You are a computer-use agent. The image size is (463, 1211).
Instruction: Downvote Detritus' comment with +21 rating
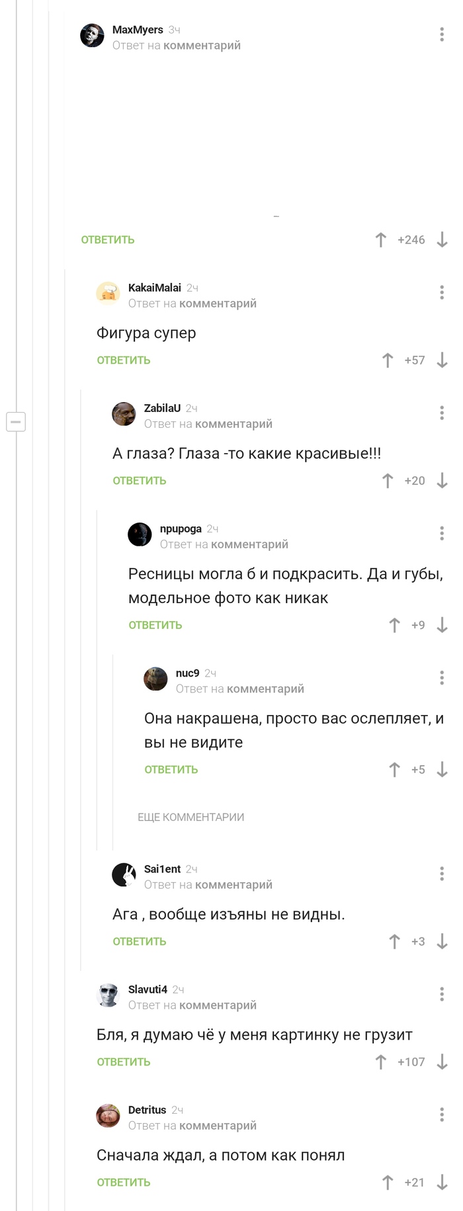pos(442,1183)
